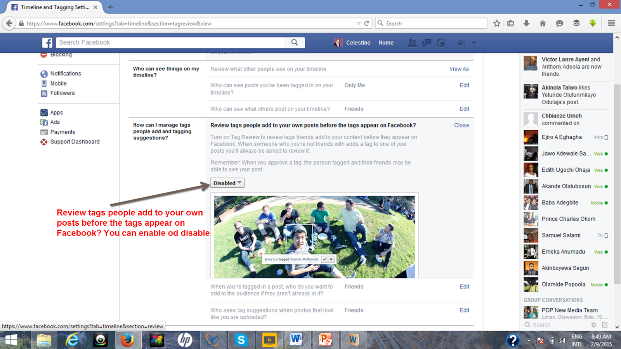Viewport: 621px width, 349px height.
Task: Open chat with Samuel Salami
Action: tap(566, 235)
